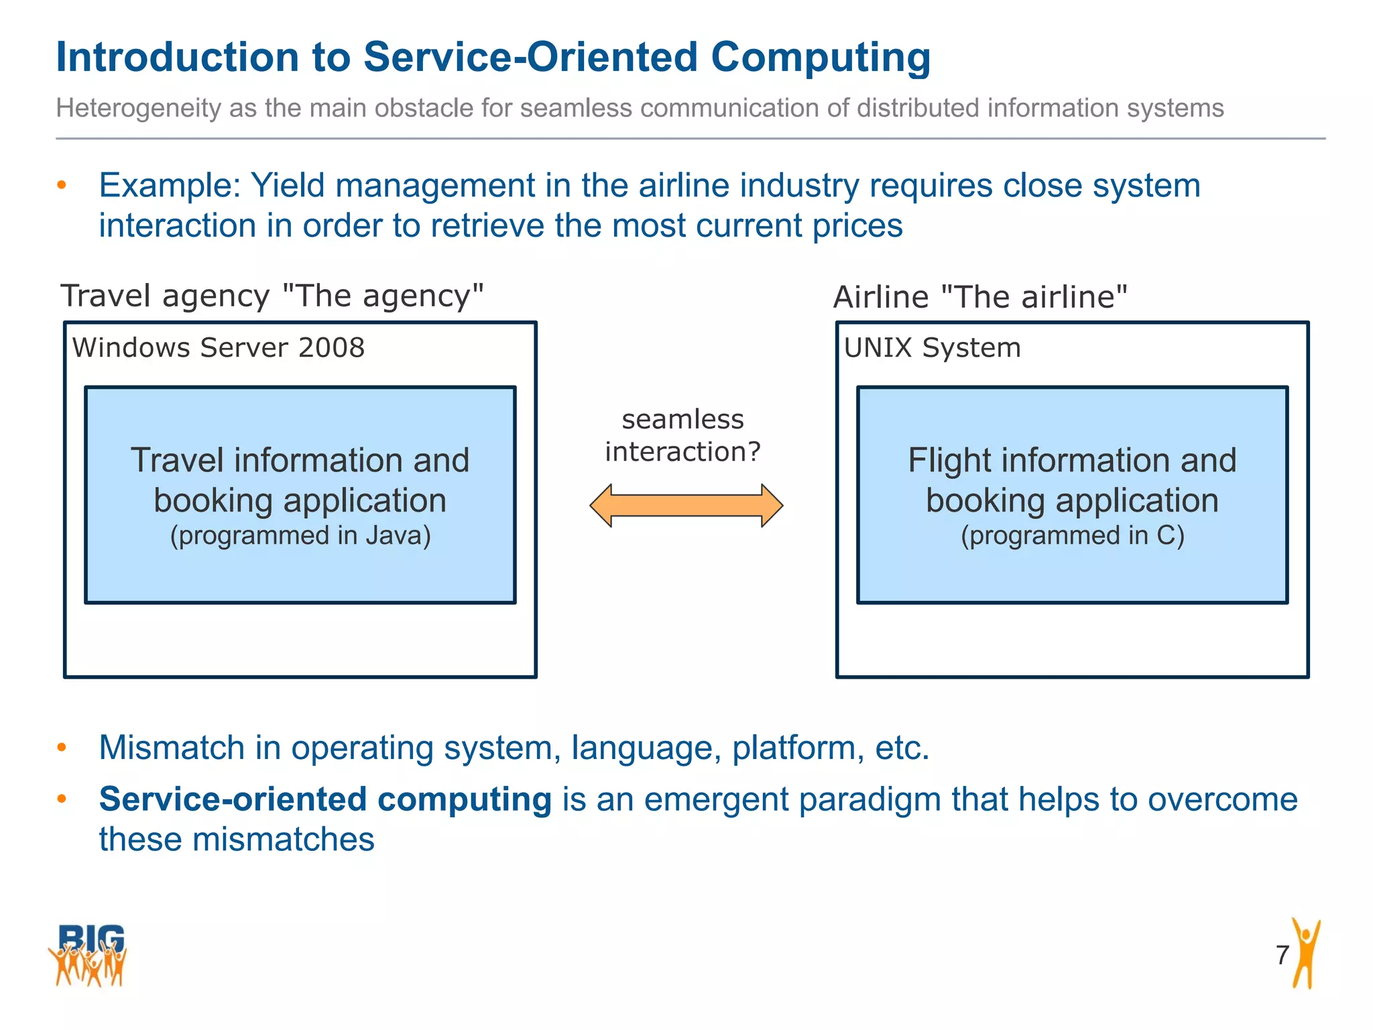Click the Travel agency "The agency" heading
The image size is (1373, 1030).
[272, 296]
